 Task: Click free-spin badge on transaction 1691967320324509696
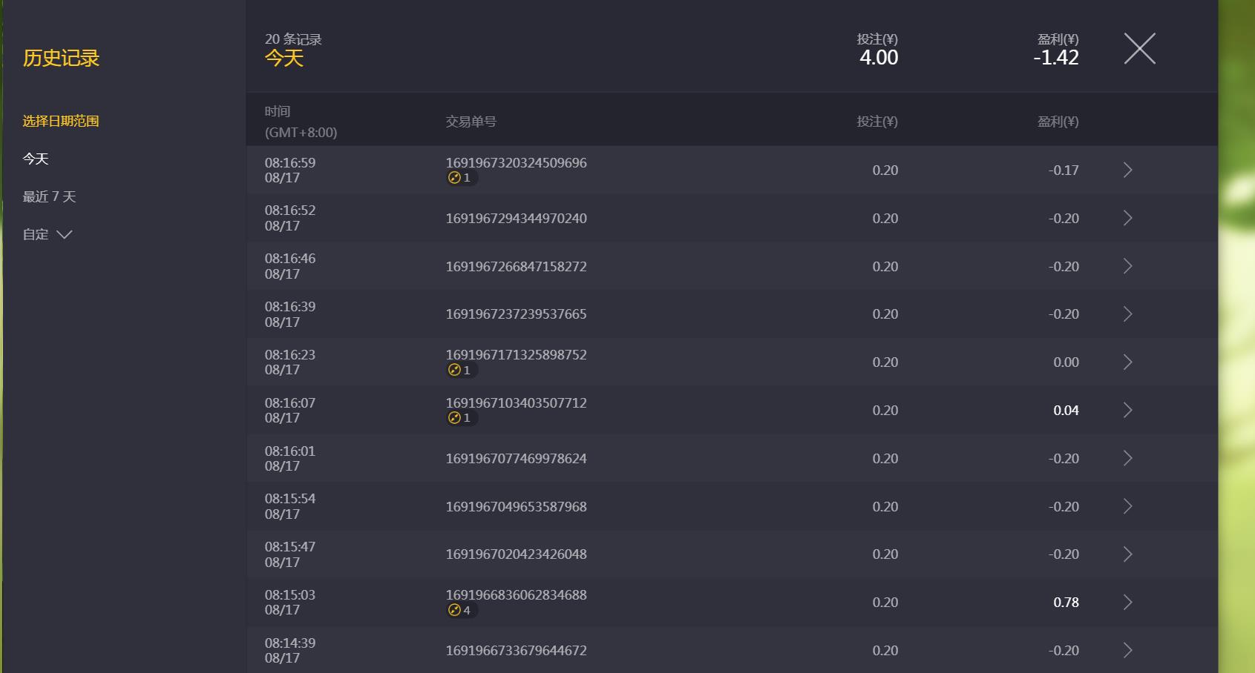[461, 178]
